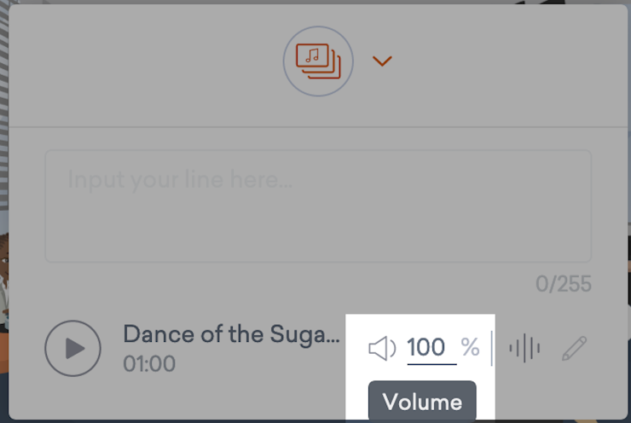Click the 01:00 track duration label

[x=149, y=364]
